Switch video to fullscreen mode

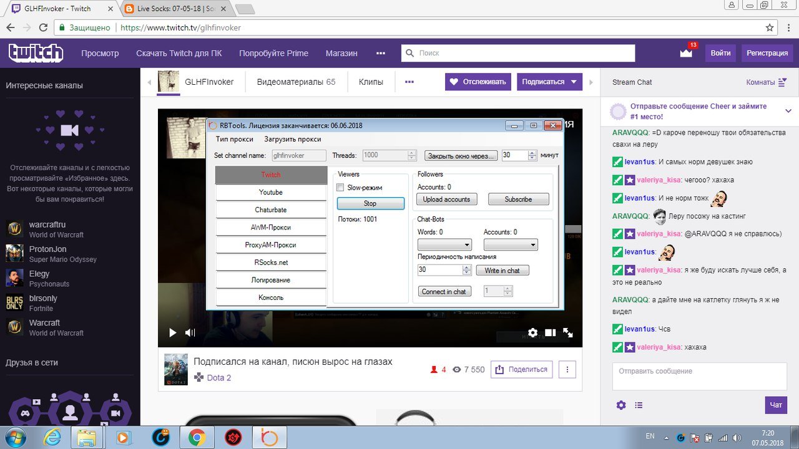click(568, 333)
